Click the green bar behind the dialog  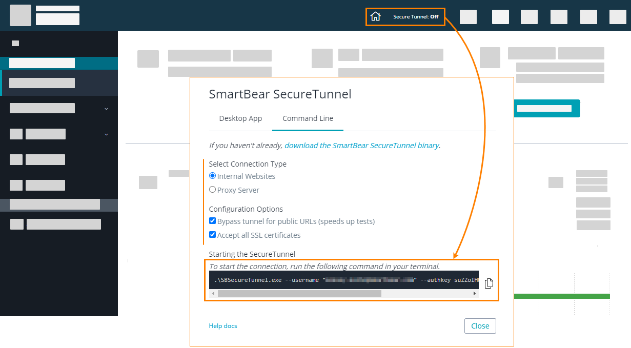tap(561, 296)
